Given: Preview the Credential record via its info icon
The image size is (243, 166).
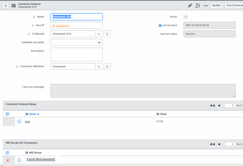Looking at the screenshot, I should [x=107, y=34].
